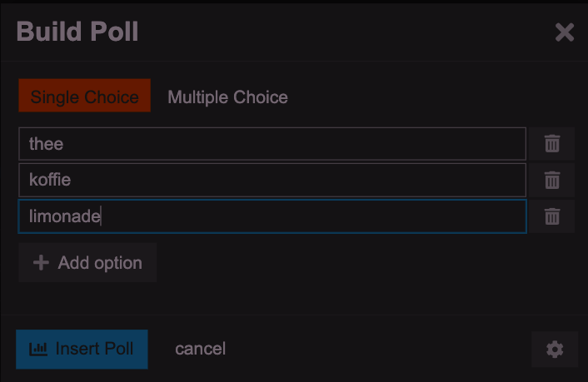Remove the 'koffie' option via trash icon

tap(552, 180)
